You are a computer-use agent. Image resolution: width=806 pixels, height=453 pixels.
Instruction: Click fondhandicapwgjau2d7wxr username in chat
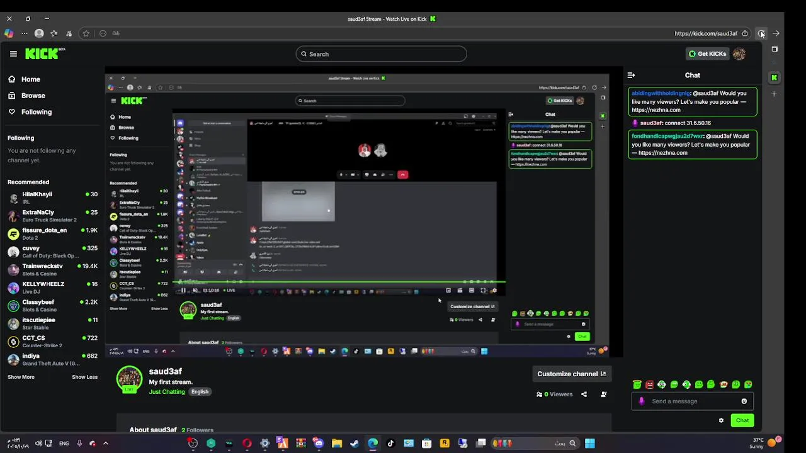click(x=667, y=136)
